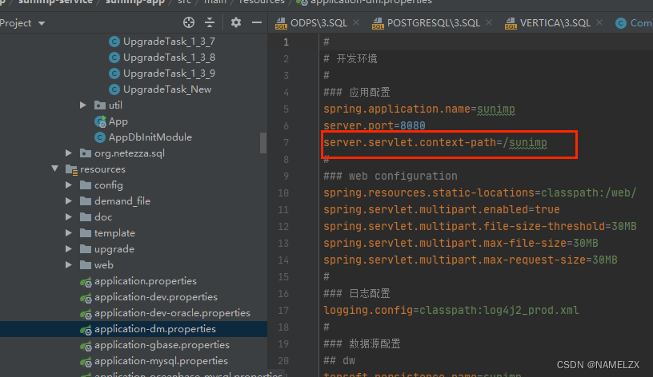Expand the org.netezza.sql package arrow

click(69, 153)
